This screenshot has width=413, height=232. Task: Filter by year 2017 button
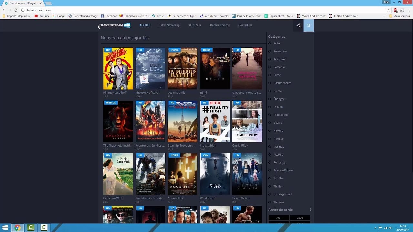click(279, 218)
